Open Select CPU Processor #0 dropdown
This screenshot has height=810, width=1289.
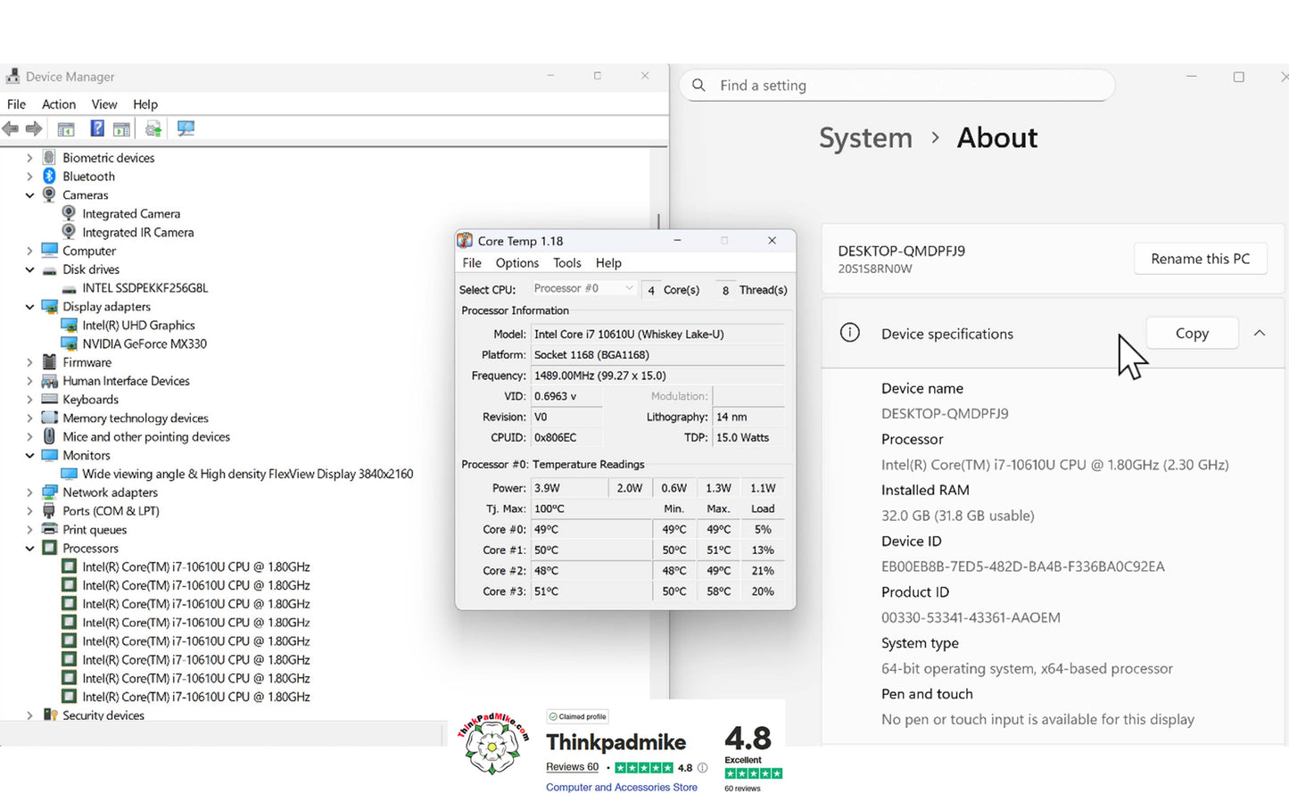pyautogui.click(x=583, y=288)
